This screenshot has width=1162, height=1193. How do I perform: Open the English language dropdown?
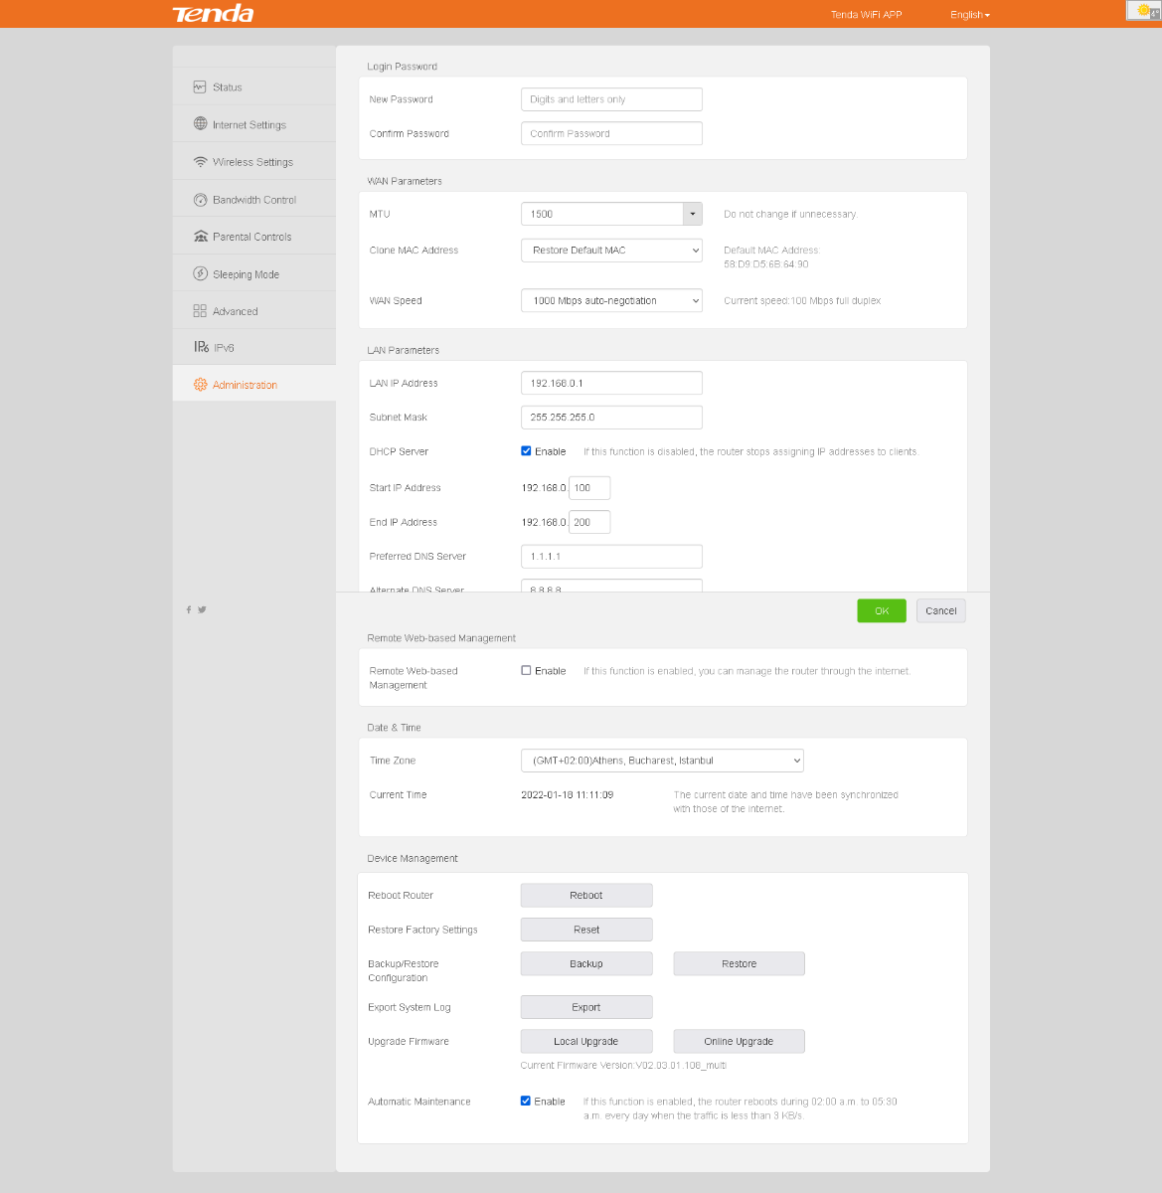coord(970,15)
